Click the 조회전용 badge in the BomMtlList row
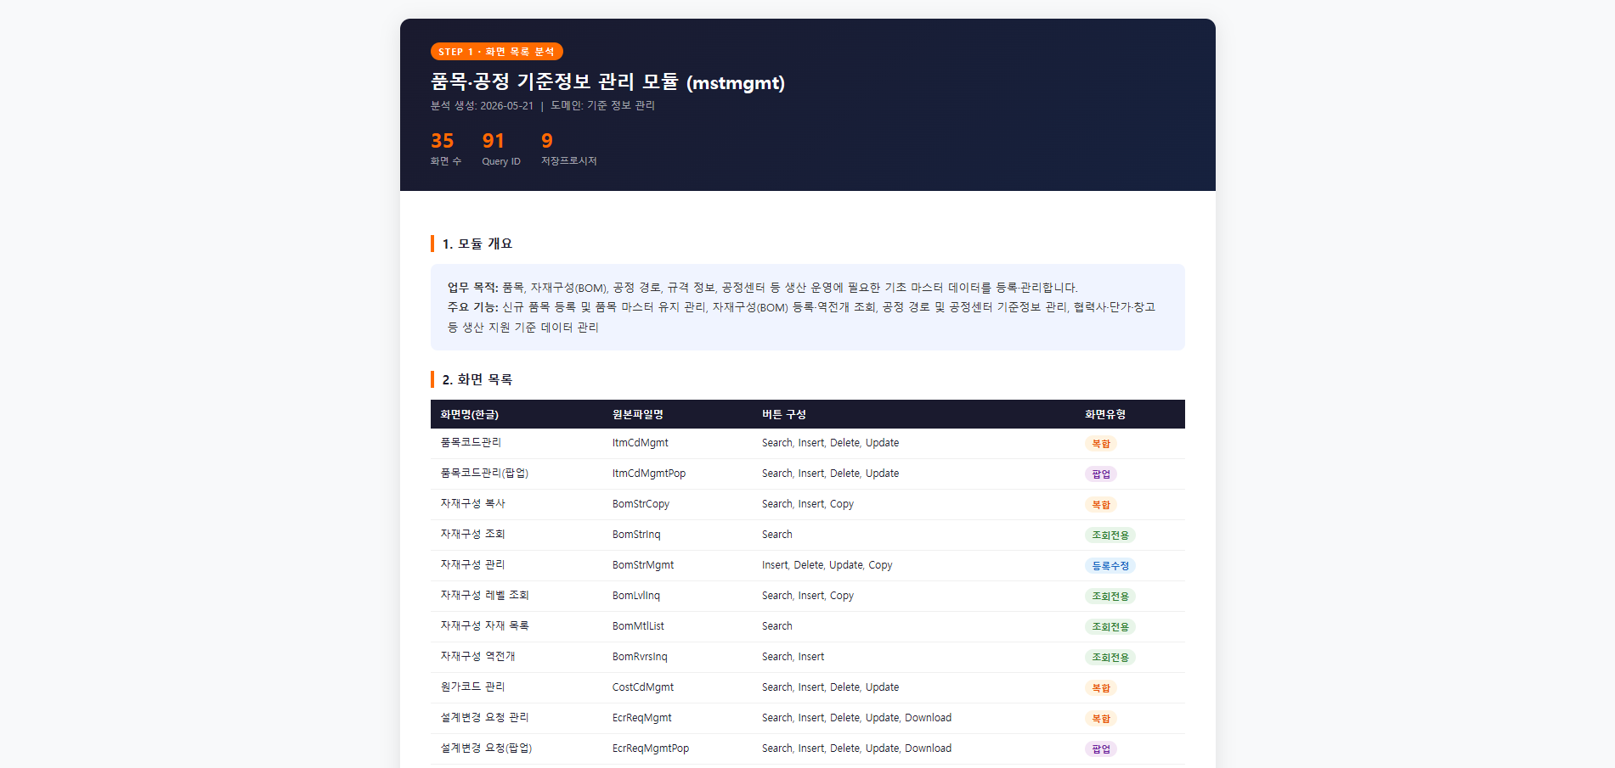 [x=1110, y=627]
